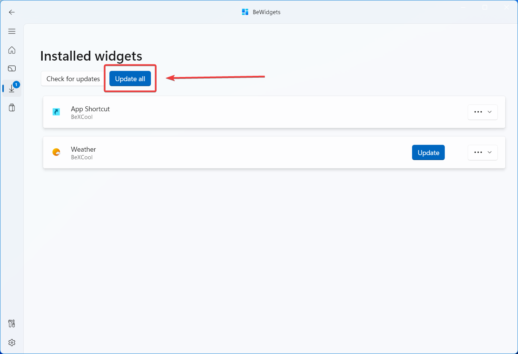Click the Weather widget sun icon
This screenshot has height=354, width=518.
pos(56,152)
